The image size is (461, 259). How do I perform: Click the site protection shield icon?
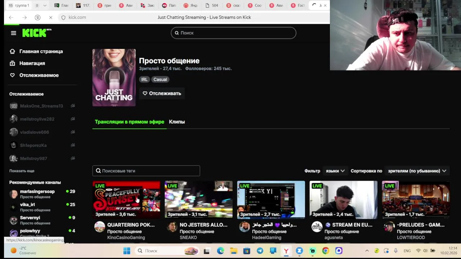point(63,17)
